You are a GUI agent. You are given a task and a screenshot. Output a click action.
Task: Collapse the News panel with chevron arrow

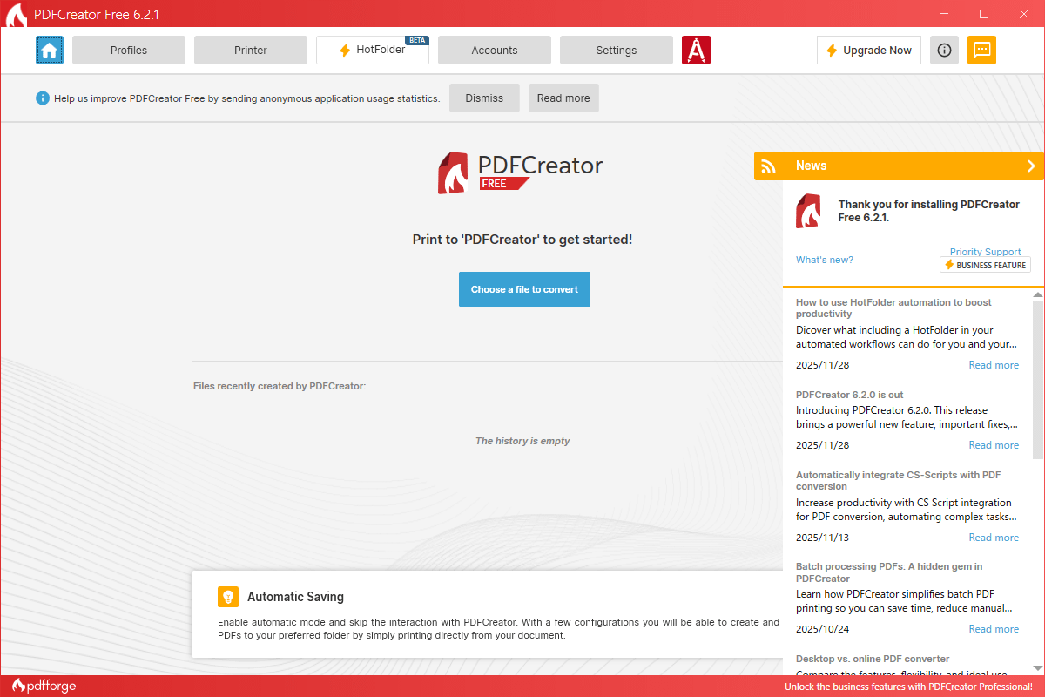pyautogui.click(x=1031, y=166)
